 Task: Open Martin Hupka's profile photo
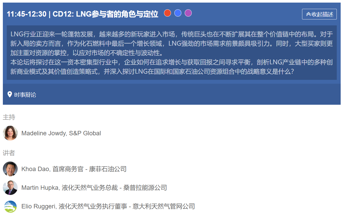pyautogui.click(x=10, y=188)
